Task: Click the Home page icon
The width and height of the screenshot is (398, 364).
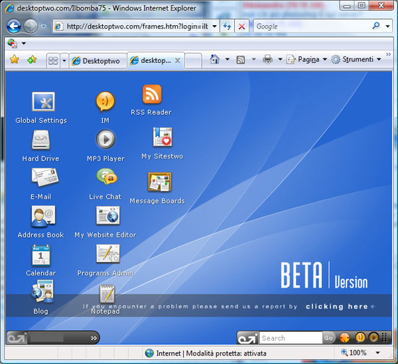Action: (214, 60)
